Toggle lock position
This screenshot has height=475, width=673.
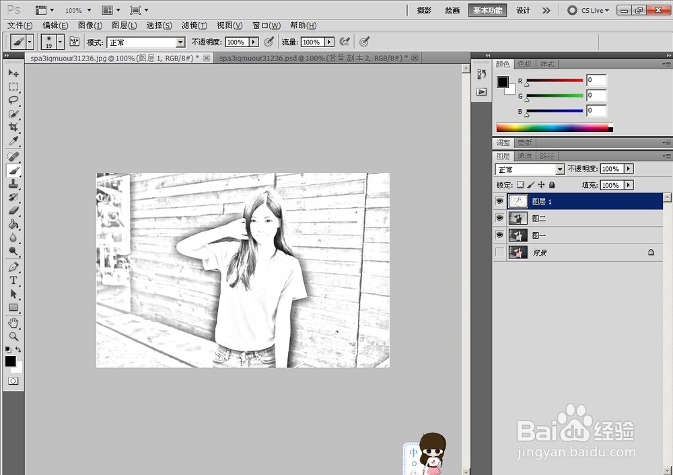[541, 184]
